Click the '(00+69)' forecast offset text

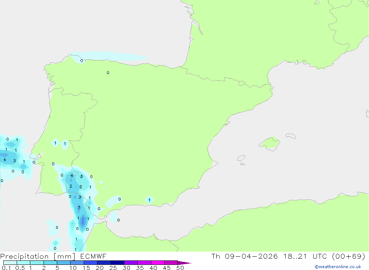click(x=349, y=256)
